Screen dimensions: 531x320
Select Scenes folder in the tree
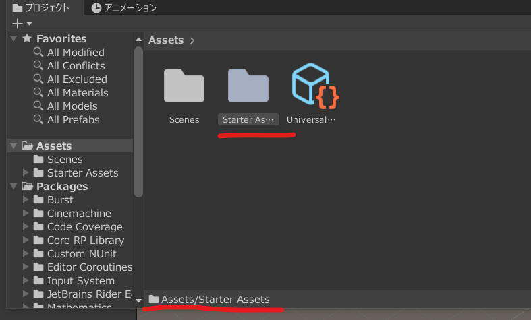pyautogui.click(x=65, y=160)
